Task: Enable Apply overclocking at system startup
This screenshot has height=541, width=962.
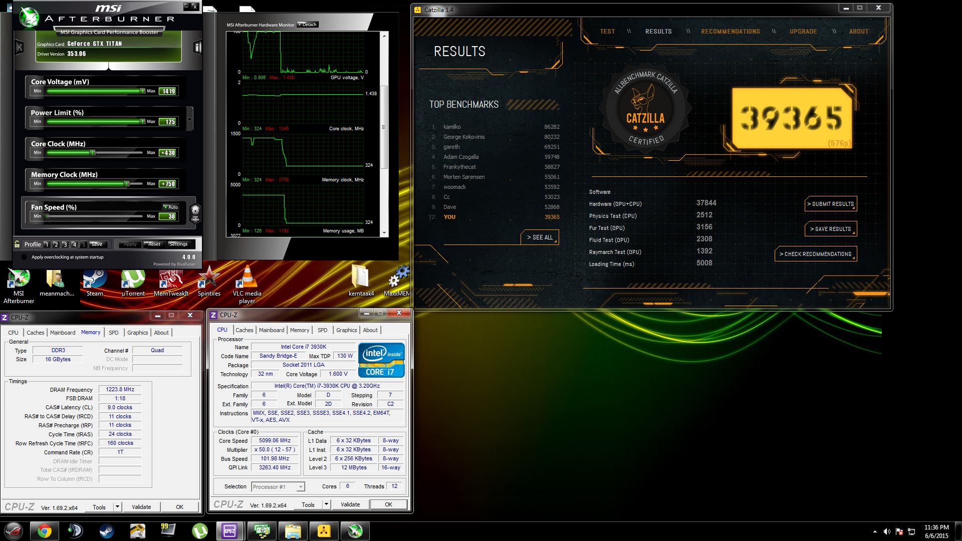Action: point(24,257)
